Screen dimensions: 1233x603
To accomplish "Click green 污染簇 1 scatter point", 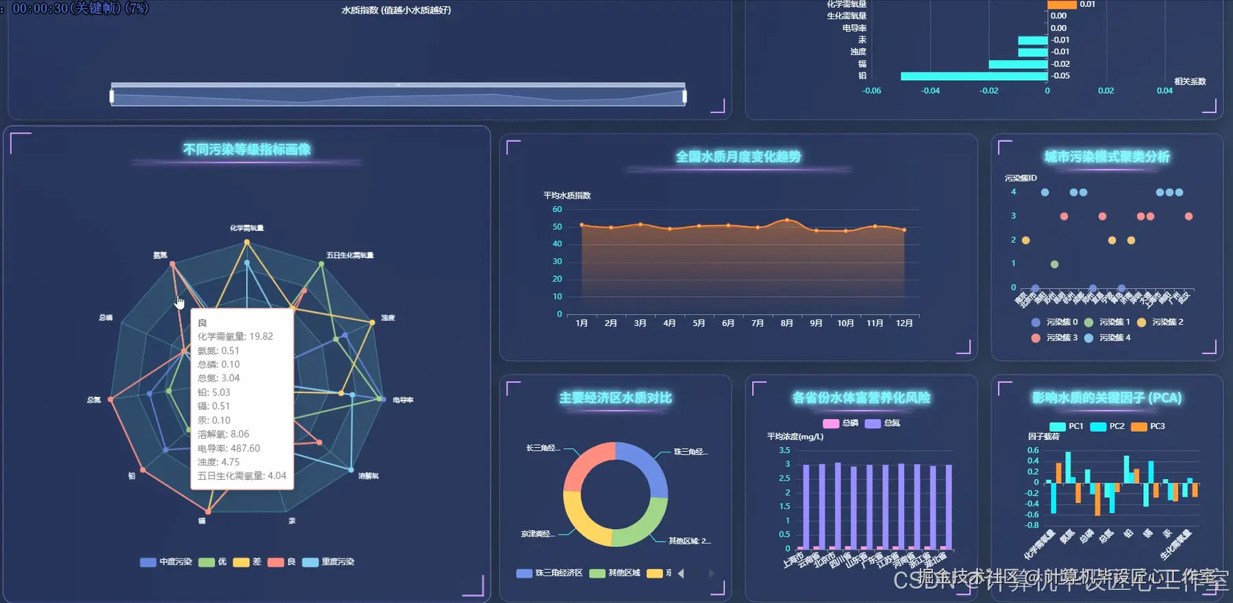I will coord(1054,264).
